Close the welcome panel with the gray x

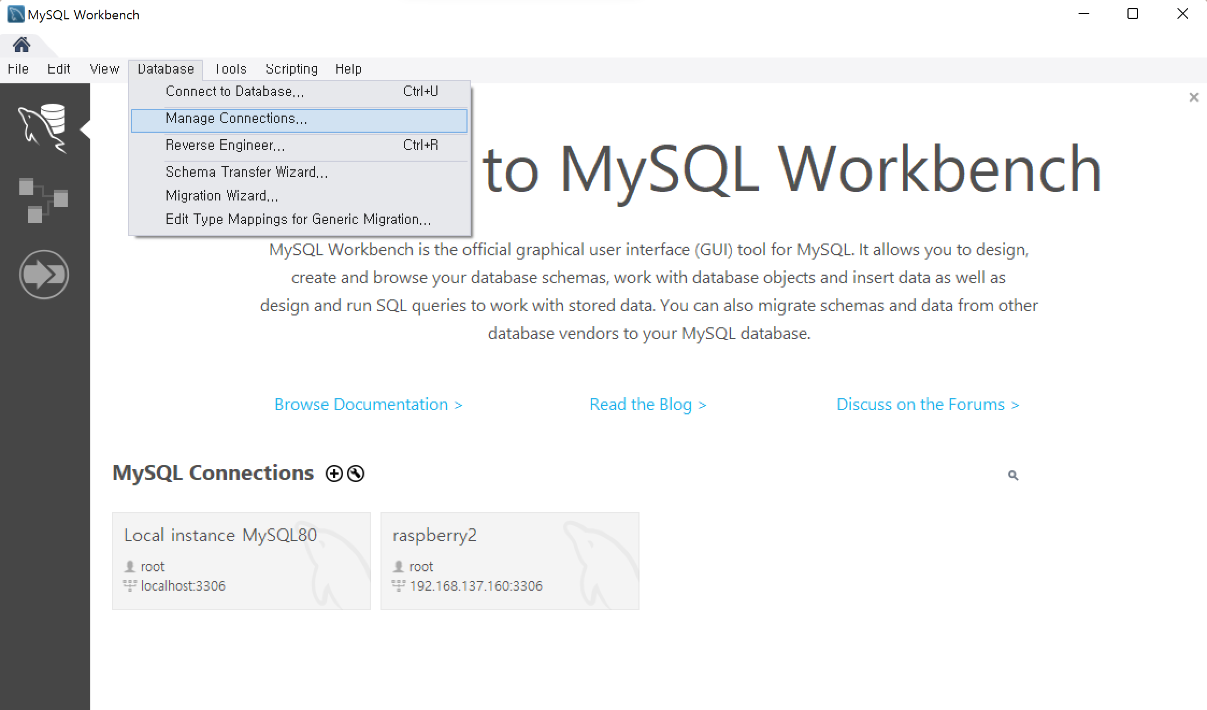1194,97
